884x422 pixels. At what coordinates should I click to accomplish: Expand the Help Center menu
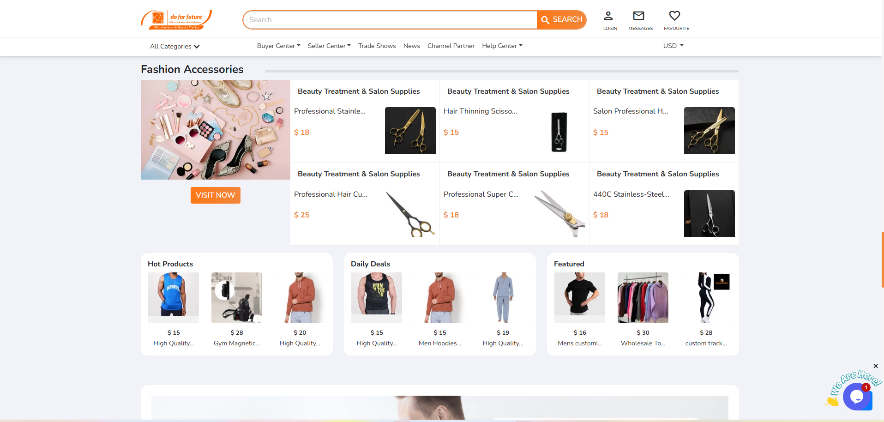tap(502, 46)
